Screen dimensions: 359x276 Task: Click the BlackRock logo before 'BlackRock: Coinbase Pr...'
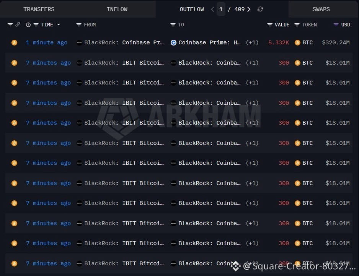tap(79, 42)
